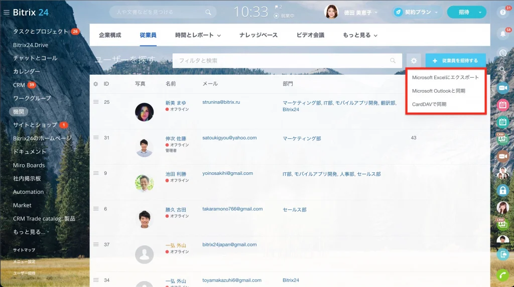Open the teal calendar icon in right panel
Viewport: 514px width, 287px height.
(502, 122)
